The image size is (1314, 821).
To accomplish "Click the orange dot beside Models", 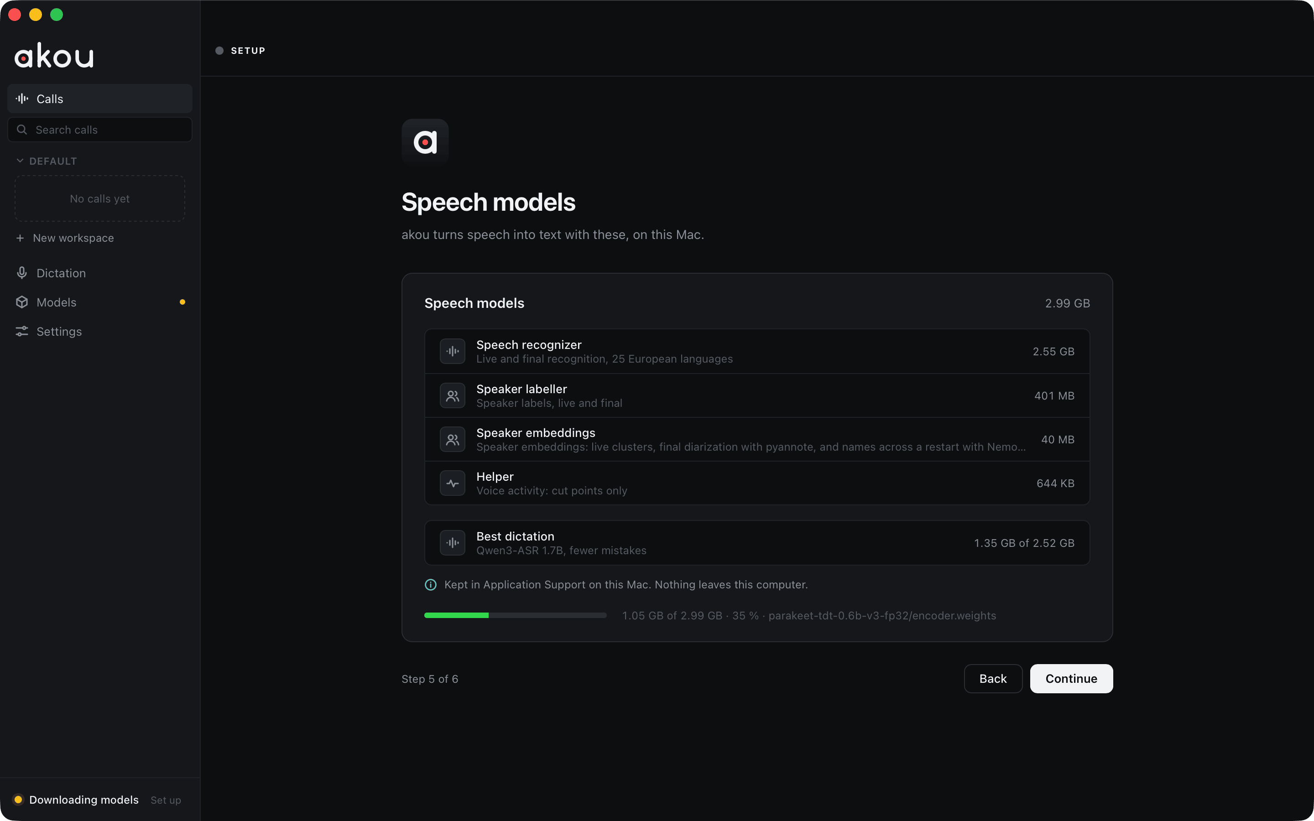I will [x=182, y=302].
